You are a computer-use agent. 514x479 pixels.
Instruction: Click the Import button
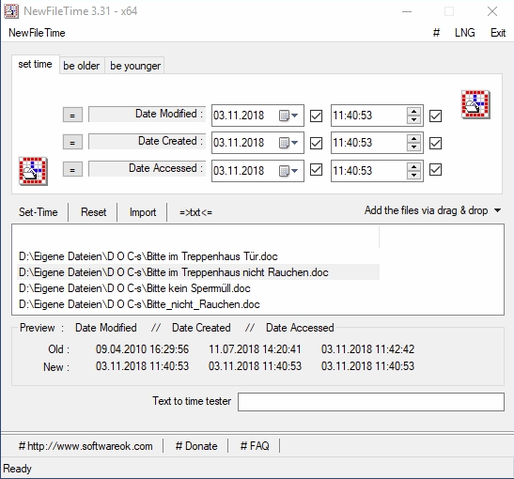143,212
